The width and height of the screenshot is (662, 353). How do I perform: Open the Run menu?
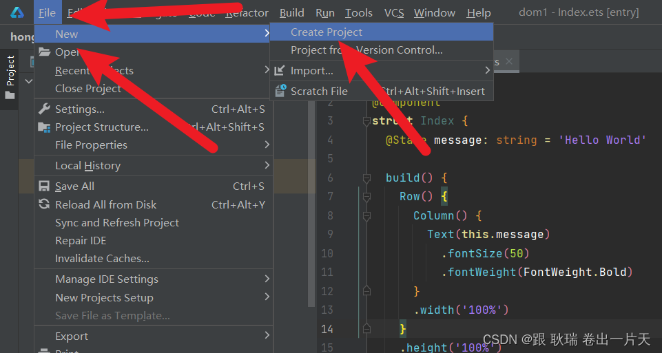point(325,13)
